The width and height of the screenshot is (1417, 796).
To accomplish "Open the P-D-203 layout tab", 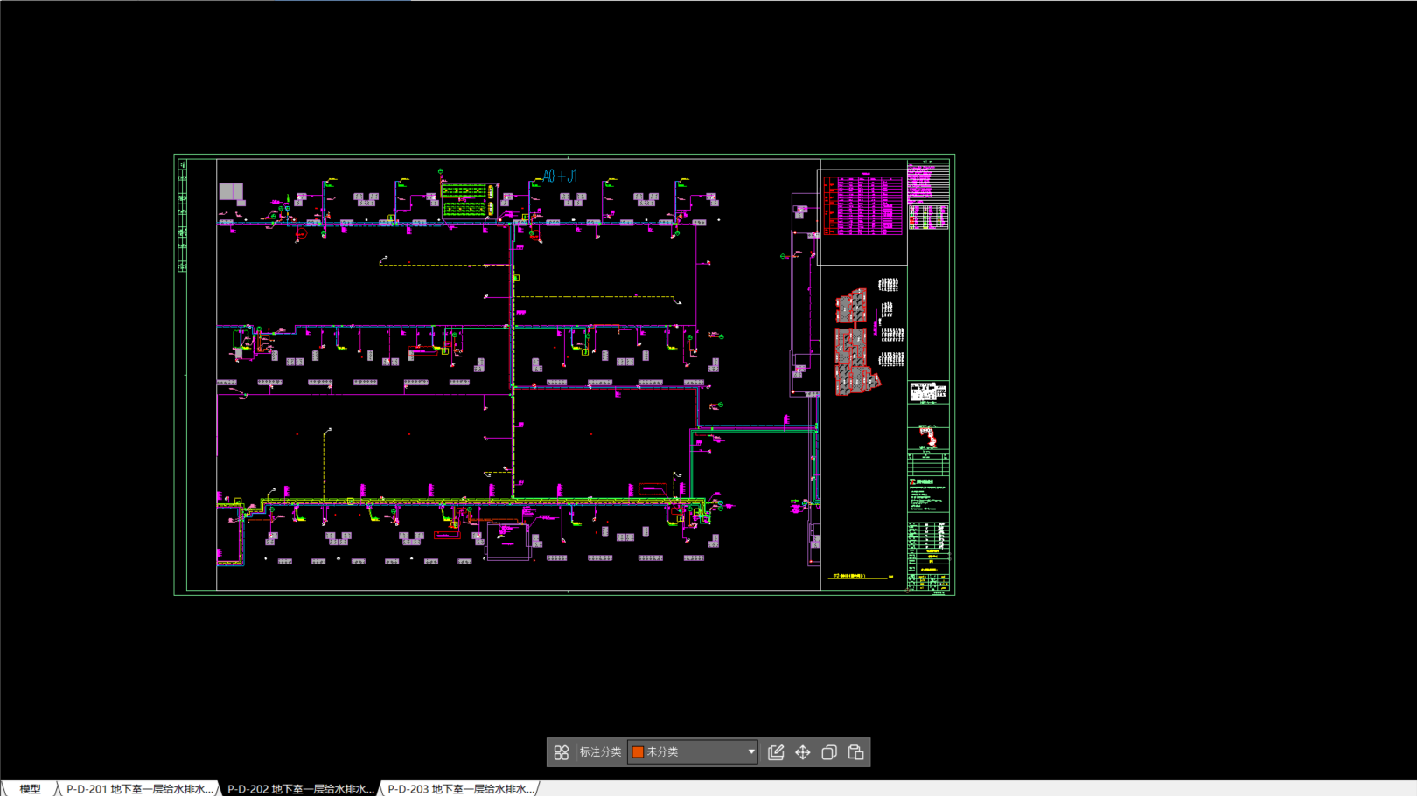I will tap(461, 789).
